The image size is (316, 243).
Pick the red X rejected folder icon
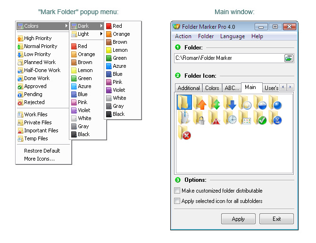tap(184, 132)
